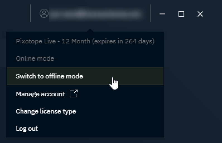This screenshot has height=143, width=222.
Task: Close the Pixotope window
Action: click(200, 14)
